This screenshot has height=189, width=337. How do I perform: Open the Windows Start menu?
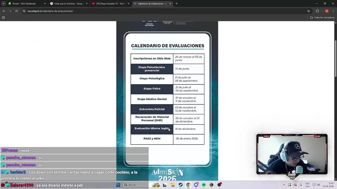tap(118, 185)
